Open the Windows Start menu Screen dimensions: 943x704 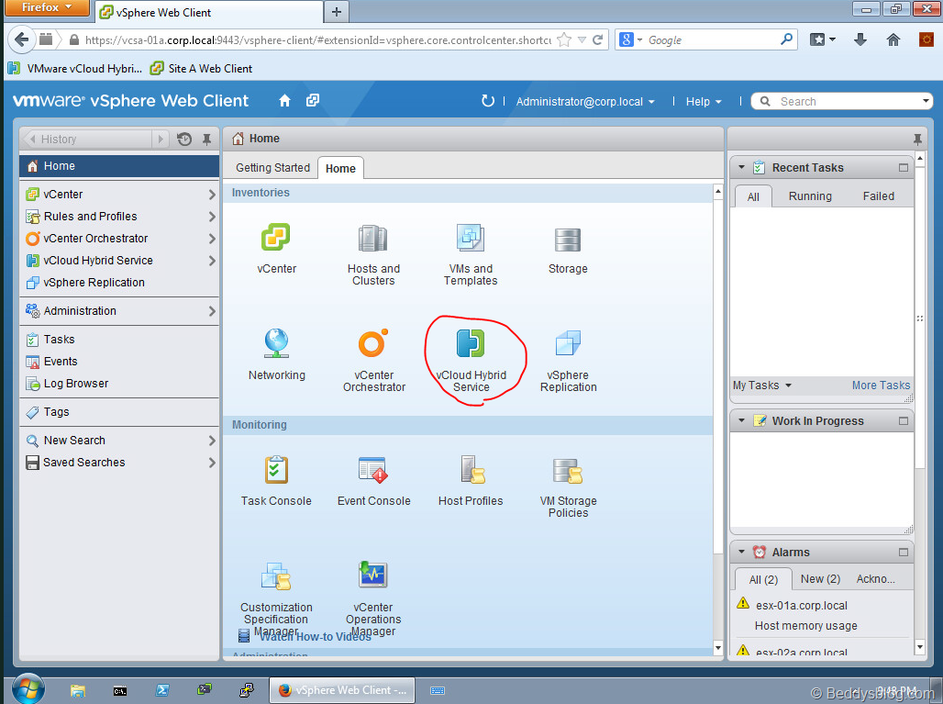click(28, 689)
